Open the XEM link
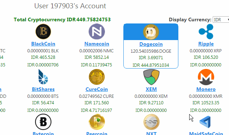The height and width of the screenshot is (135, 229). tap(151, 89)
